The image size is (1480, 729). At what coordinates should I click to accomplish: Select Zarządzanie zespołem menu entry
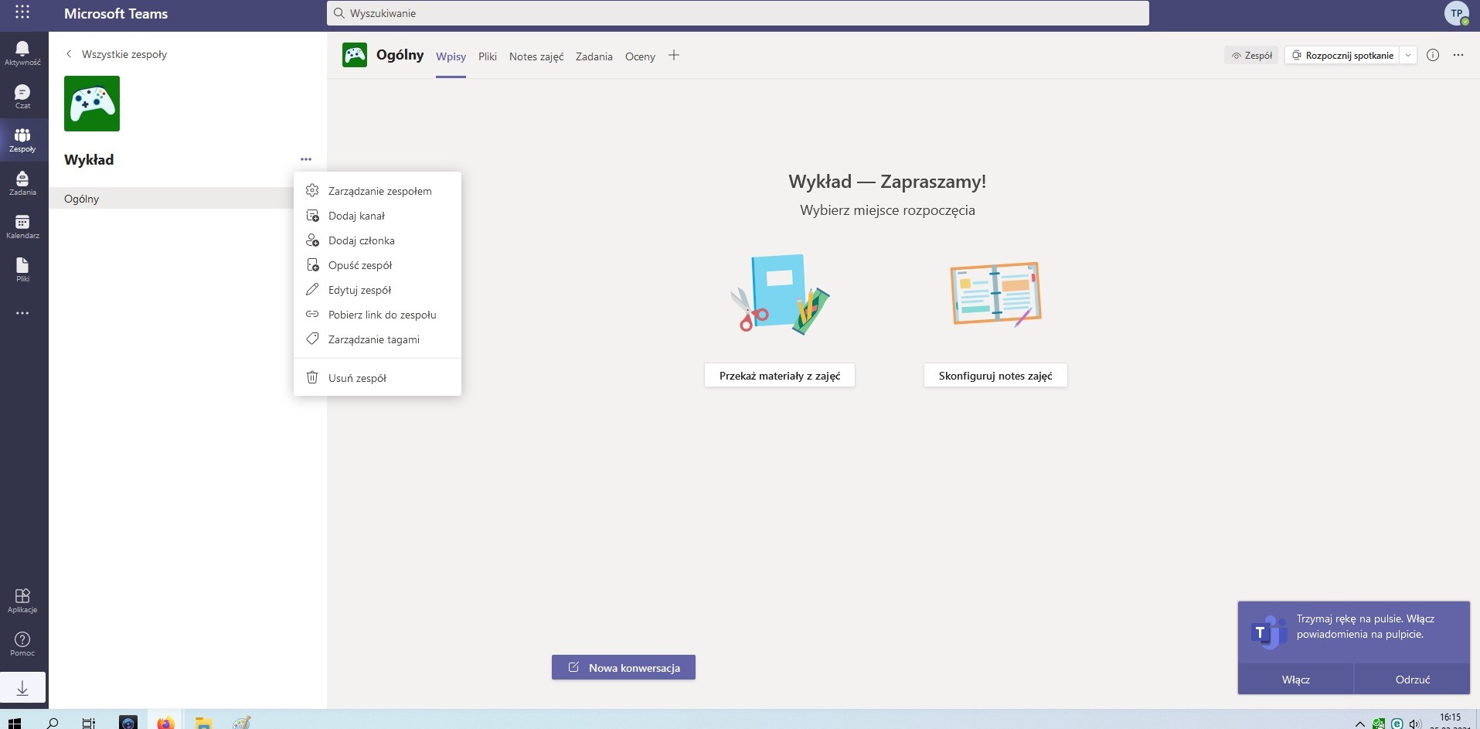pyautogui.click(x=377, y=191)
